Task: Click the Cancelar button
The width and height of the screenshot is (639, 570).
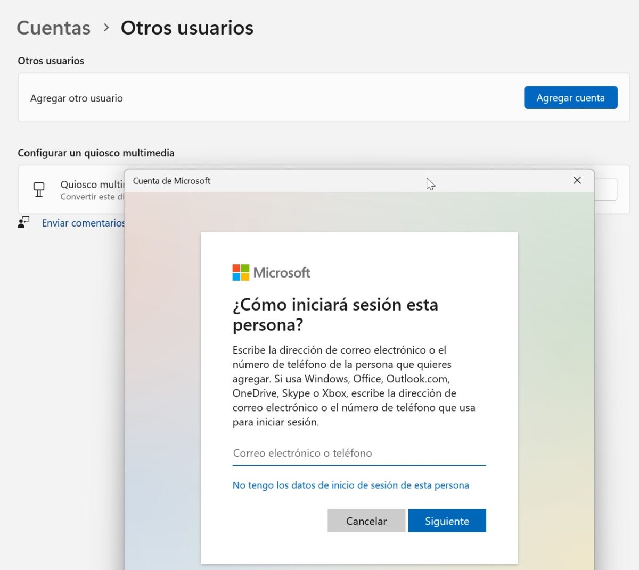Action: coord(366,521)
